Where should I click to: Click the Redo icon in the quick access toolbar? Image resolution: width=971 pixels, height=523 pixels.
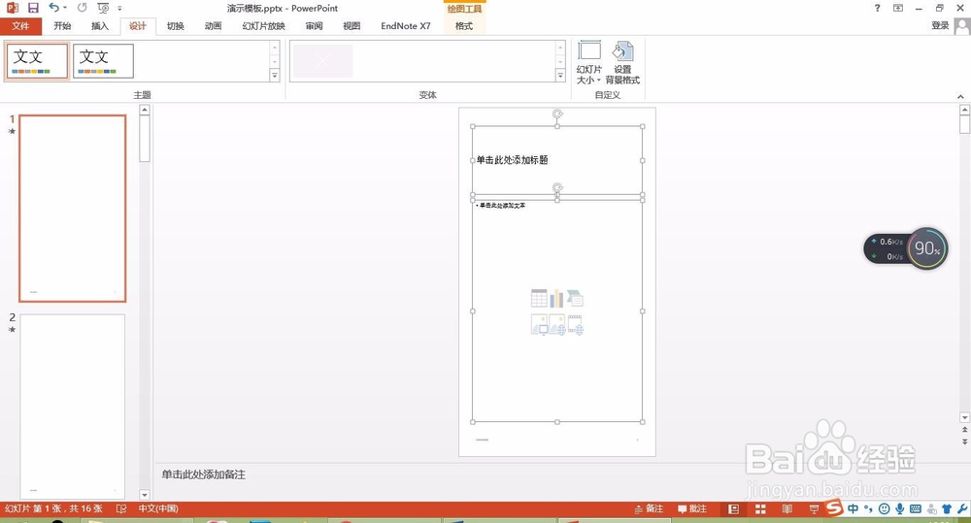[x=82, y=8]
